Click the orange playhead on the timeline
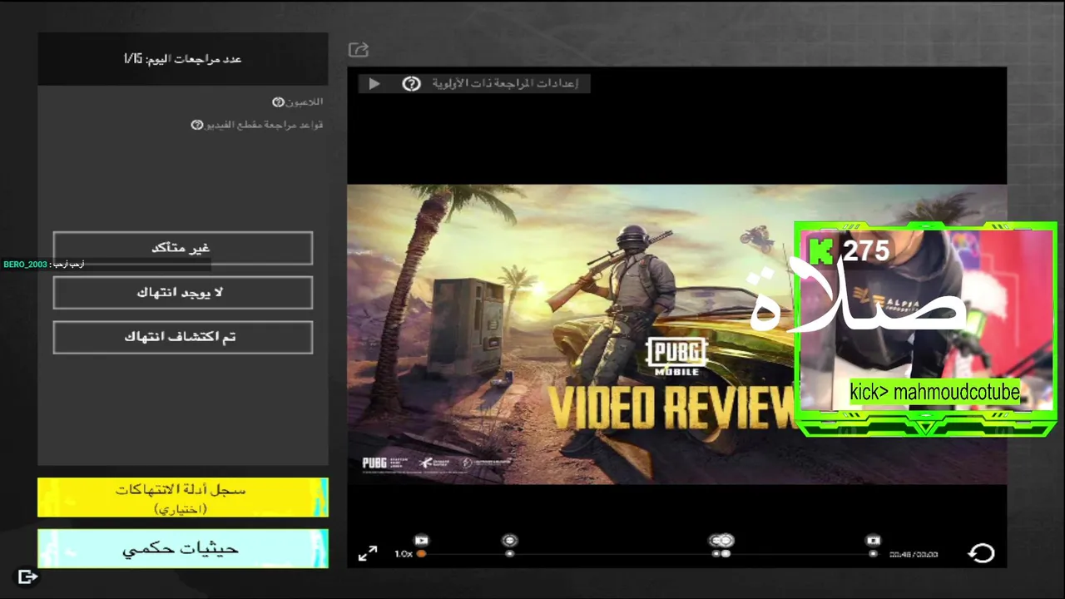This screenshot has width=1065, height=599. point(421,553)
